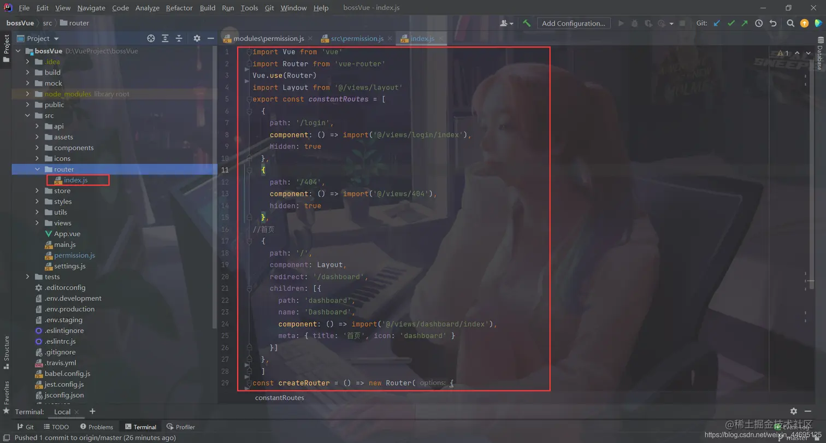This screenshot has width=826, height=443.
Task: Open the Database tool window
Action: click(x=820, y=54)
